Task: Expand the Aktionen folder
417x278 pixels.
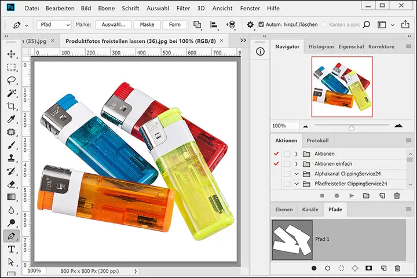Action: [296, 153]
